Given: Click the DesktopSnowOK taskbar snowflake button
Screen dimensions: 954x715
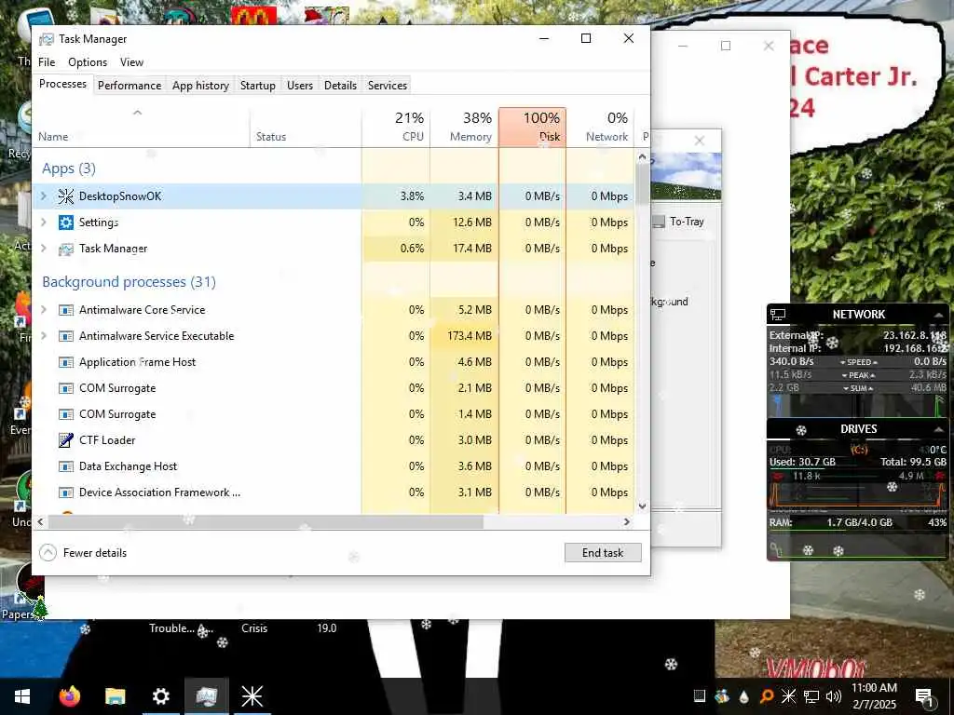Looking at the screenshot, I should [x=252, y=696].
